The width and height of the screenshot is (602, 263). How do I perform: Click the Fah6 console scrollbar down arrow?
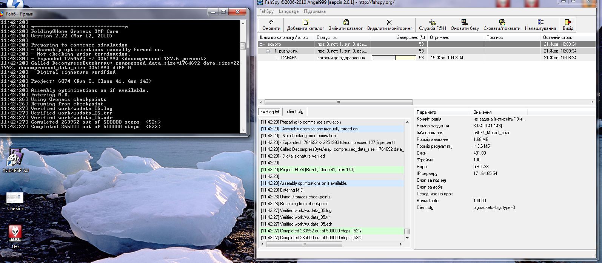click(x=243, y=130)
